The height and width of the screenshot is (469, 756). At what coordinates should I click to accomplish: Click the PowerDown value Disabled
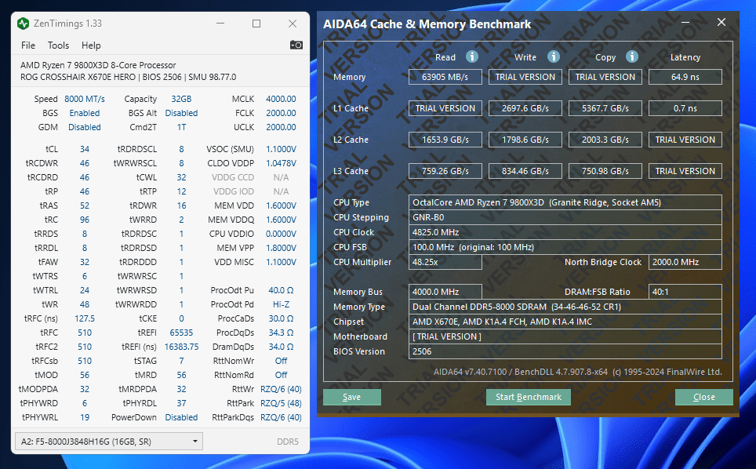(x=181, y=417)
